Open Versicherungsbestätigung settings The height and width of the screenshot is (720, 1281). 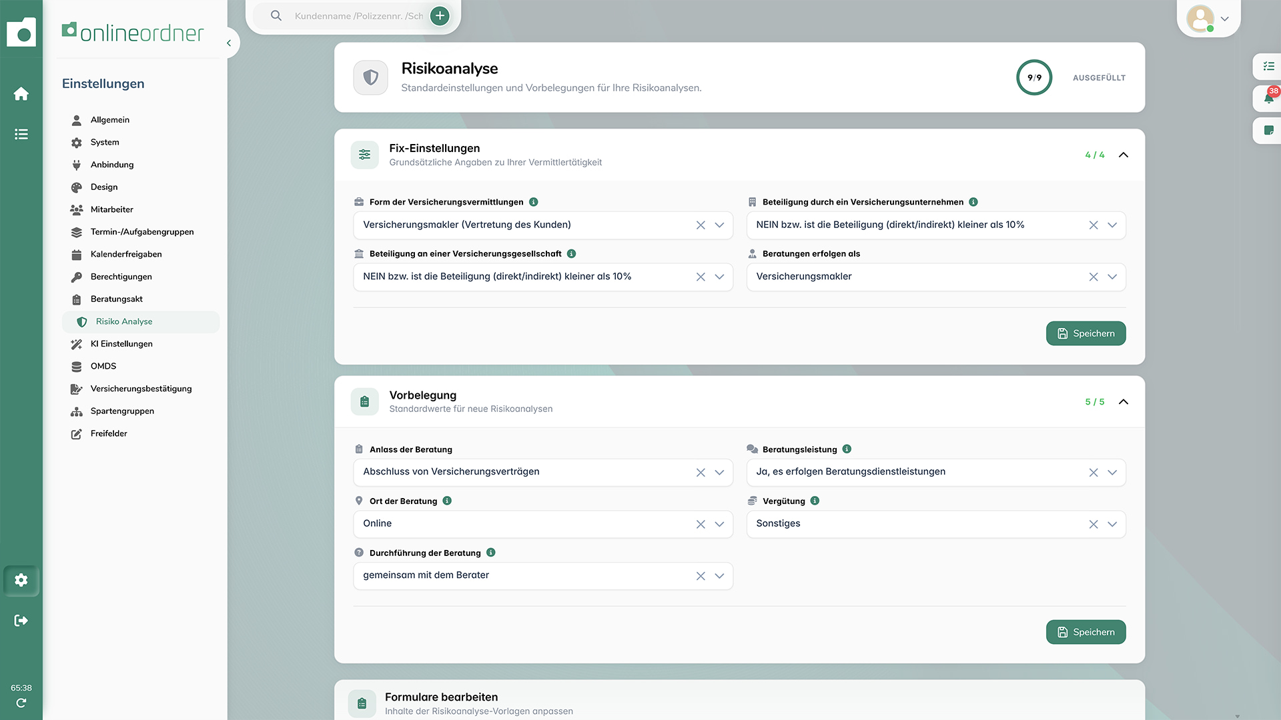tap(141, 389)
